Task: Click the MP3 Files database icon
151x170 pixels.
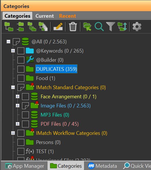Action: coord(34,115)
